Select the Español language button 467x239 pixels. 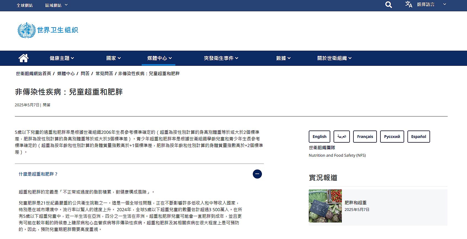pos(418,137)
